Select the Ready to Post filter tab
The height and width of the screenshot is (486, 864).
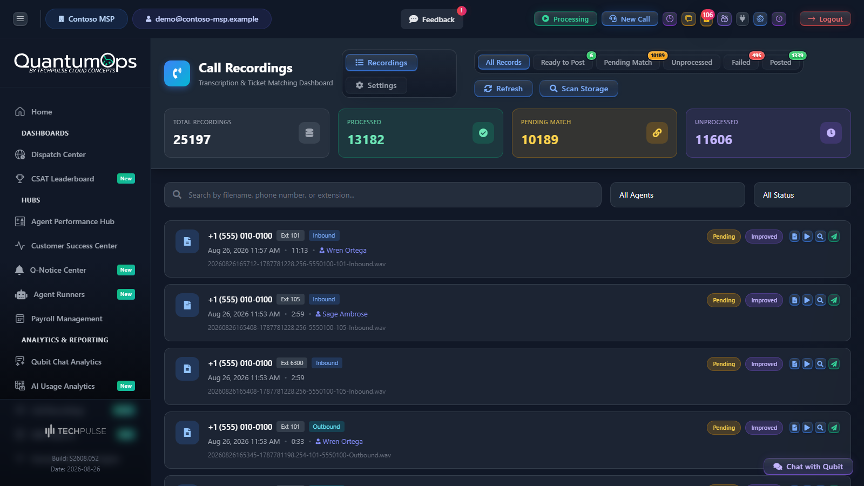tap(563, 62)
